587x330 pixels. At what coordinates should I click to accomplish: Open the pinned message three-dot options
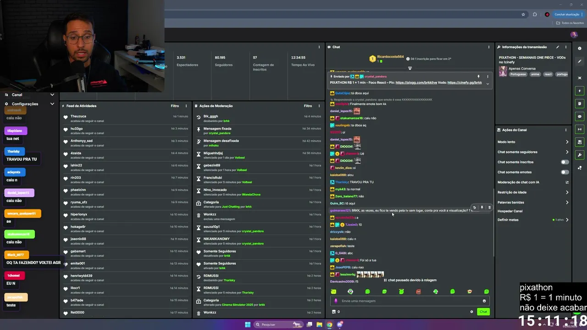click(487, 77)
